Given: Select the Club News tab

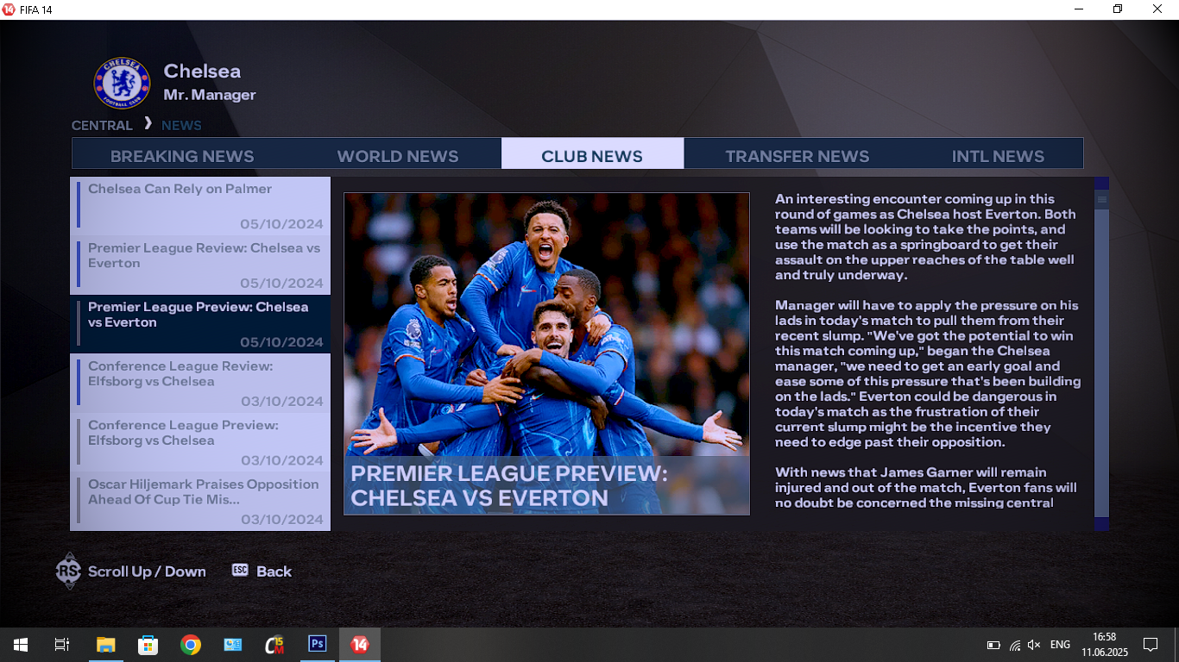Looking at the screenshot, I should [592, 153].
